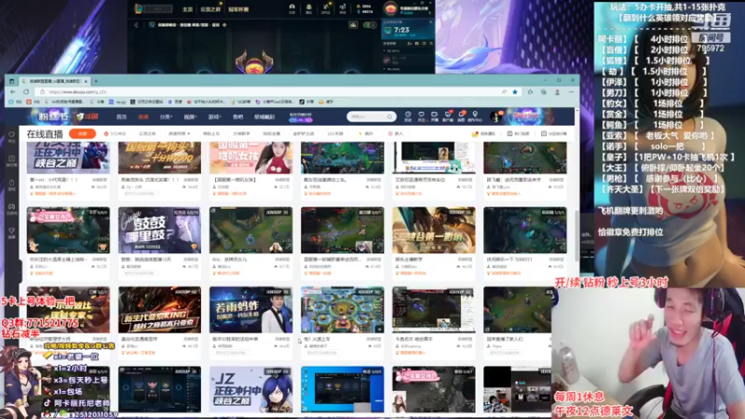Open helmet-shaped profile icon in League client header
The image size is (745, 419).
pos(292,8)
